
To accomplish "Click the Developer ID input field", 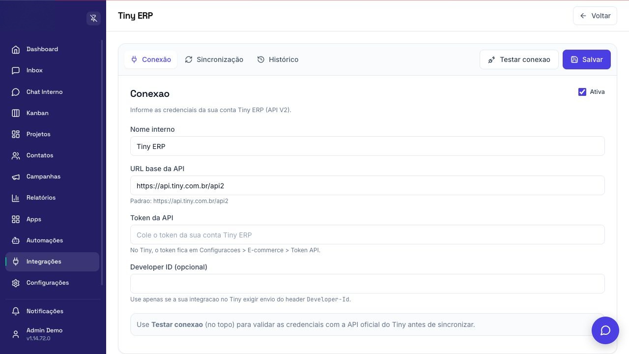I will [x=367, y=284].
